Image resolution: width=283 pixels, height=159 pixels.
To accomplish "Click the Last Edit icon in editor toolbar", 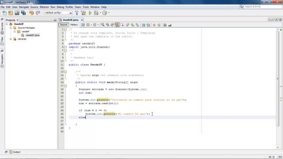I will point(83,25).
